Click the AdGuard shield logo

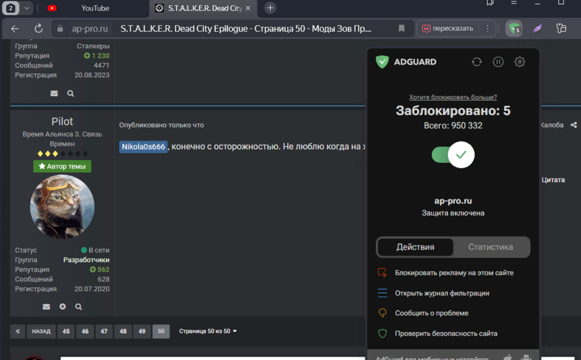pos(382,62)
